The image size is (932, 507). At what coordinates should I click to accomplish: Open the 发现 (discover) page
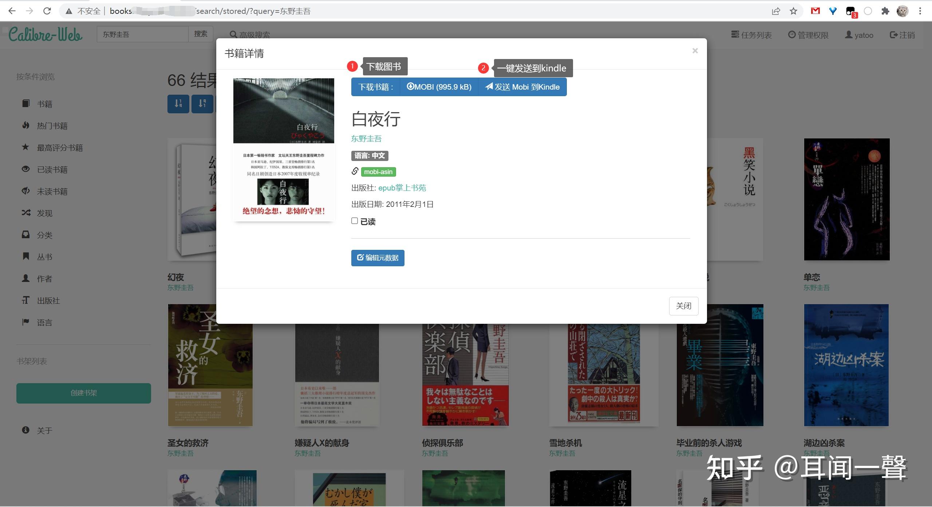tap(44, 213)
